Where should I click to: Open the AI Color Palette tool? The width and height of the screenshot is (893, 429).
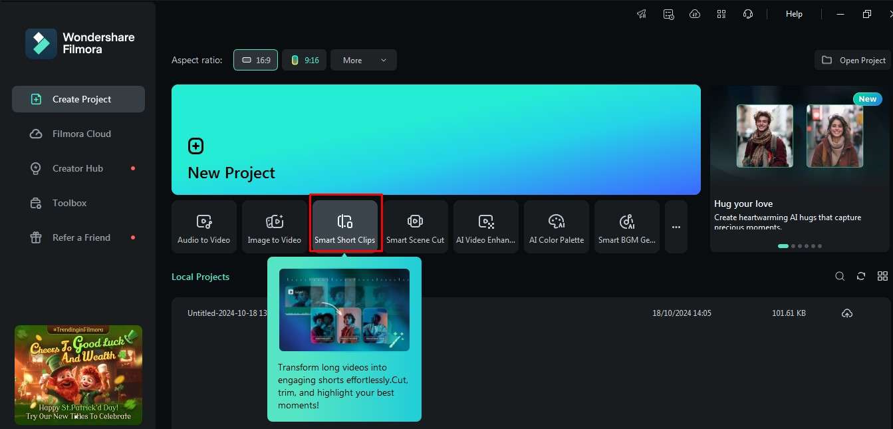(x=557, y=227)
